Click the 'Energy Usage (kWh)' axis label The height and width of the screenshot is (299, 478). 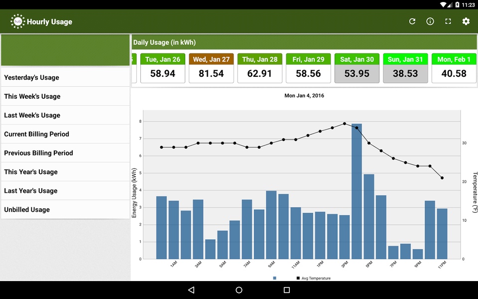[134, 193]
